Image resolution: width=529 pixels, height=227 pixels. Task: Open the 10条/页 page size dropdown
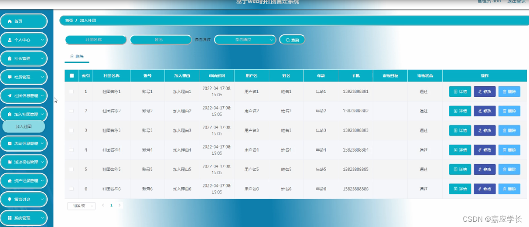[81, 206]
